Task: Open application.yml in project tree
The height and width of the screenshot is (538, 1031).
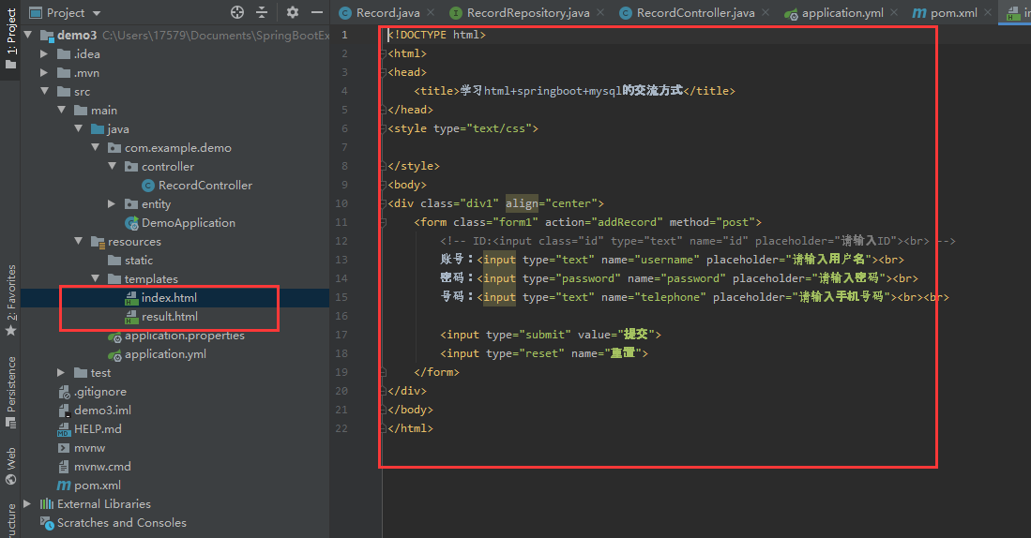Action: point(166,354)
